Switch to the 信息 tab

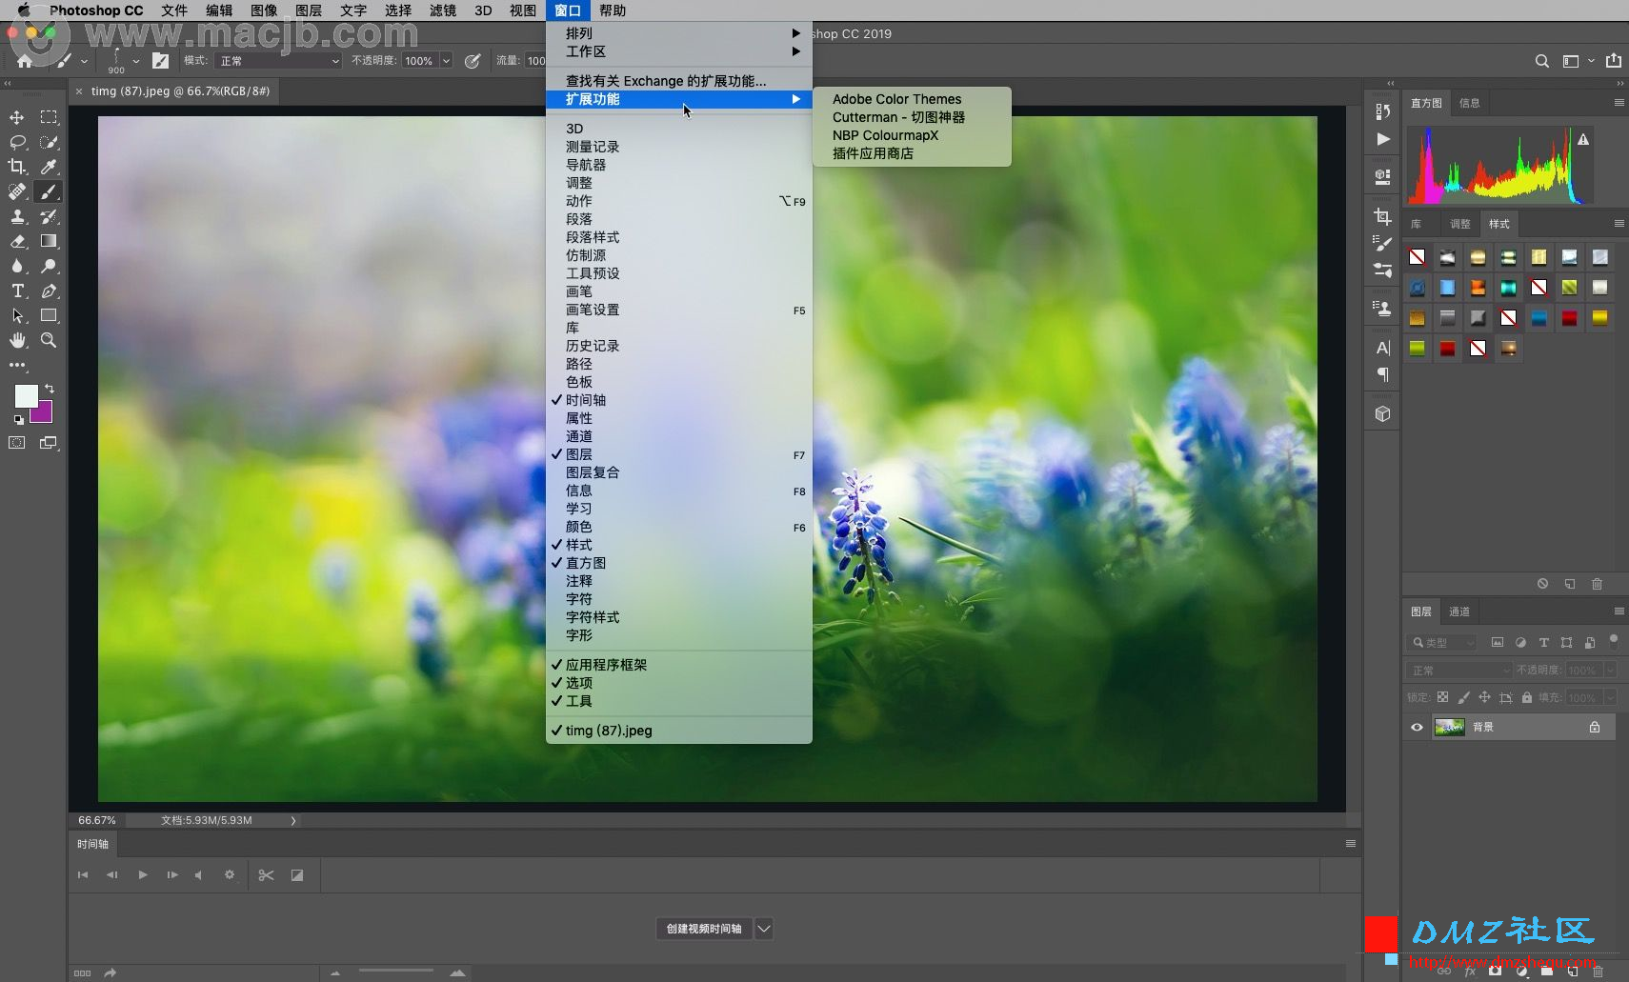pyautogui.click(x=1470, y=103)
